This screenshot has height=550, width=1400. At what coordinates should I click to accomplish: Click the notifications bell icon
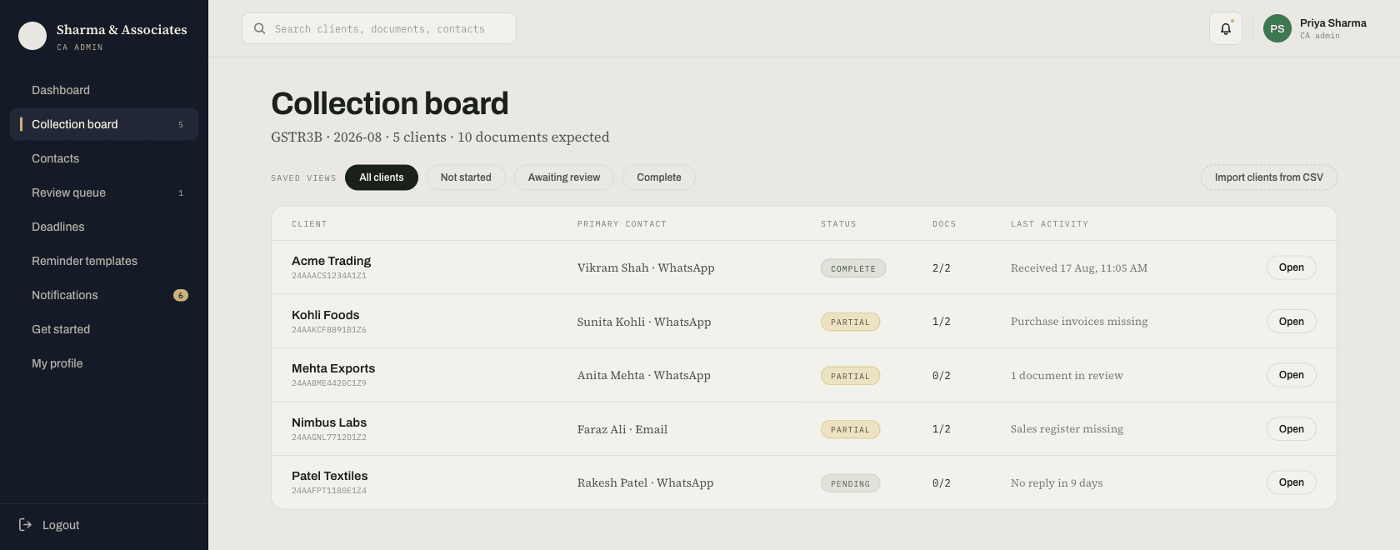[x=1225, y=28]
